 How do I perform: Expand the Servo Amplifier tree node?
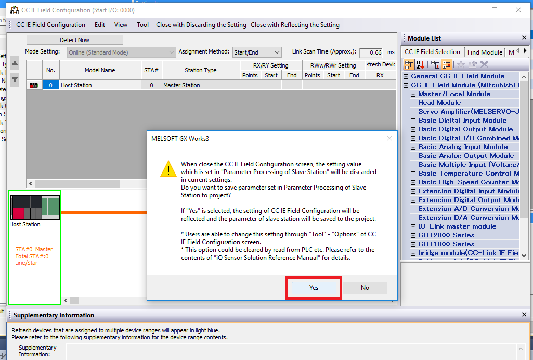click(x=413, y=112)
